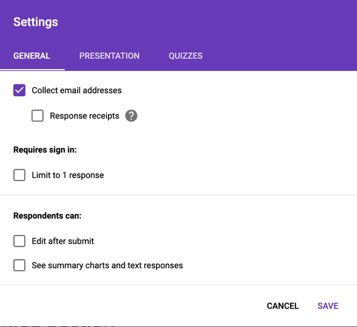The height and width of the screenshot is (327, 357).
Task: Save the form settings
Action: tap(327, 306)
